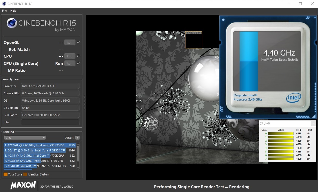Click the 4388 MHz value for Core 1
Screen dimensions: 318x192
(x=299, y=137)
